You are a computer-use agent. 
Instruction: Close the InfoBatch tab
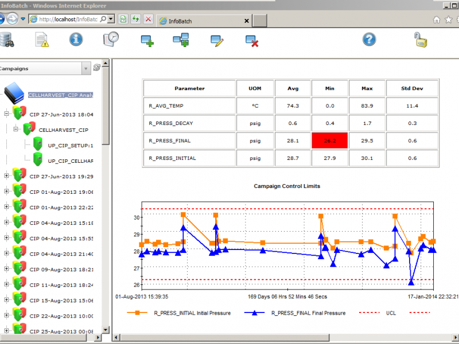pos(247,21)
